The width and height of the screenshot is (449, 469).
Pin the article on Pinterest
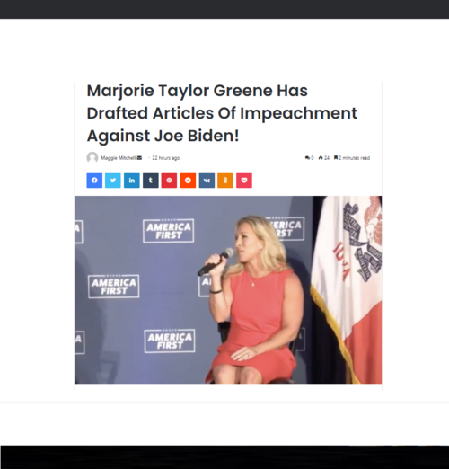pyautogui.click(x=169, y=180)
